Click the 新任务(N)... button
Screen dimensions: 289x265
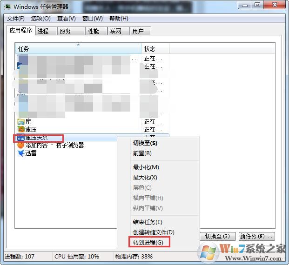[x=257, y=236]
